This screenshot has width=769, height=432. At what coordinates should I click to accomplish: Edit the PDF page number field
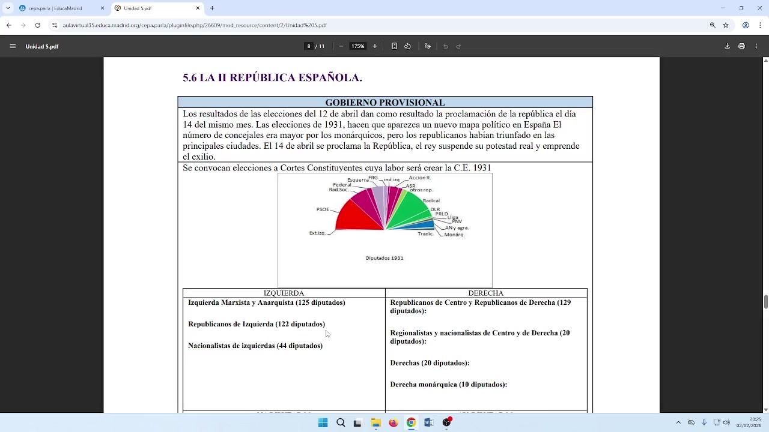(309, 46)
